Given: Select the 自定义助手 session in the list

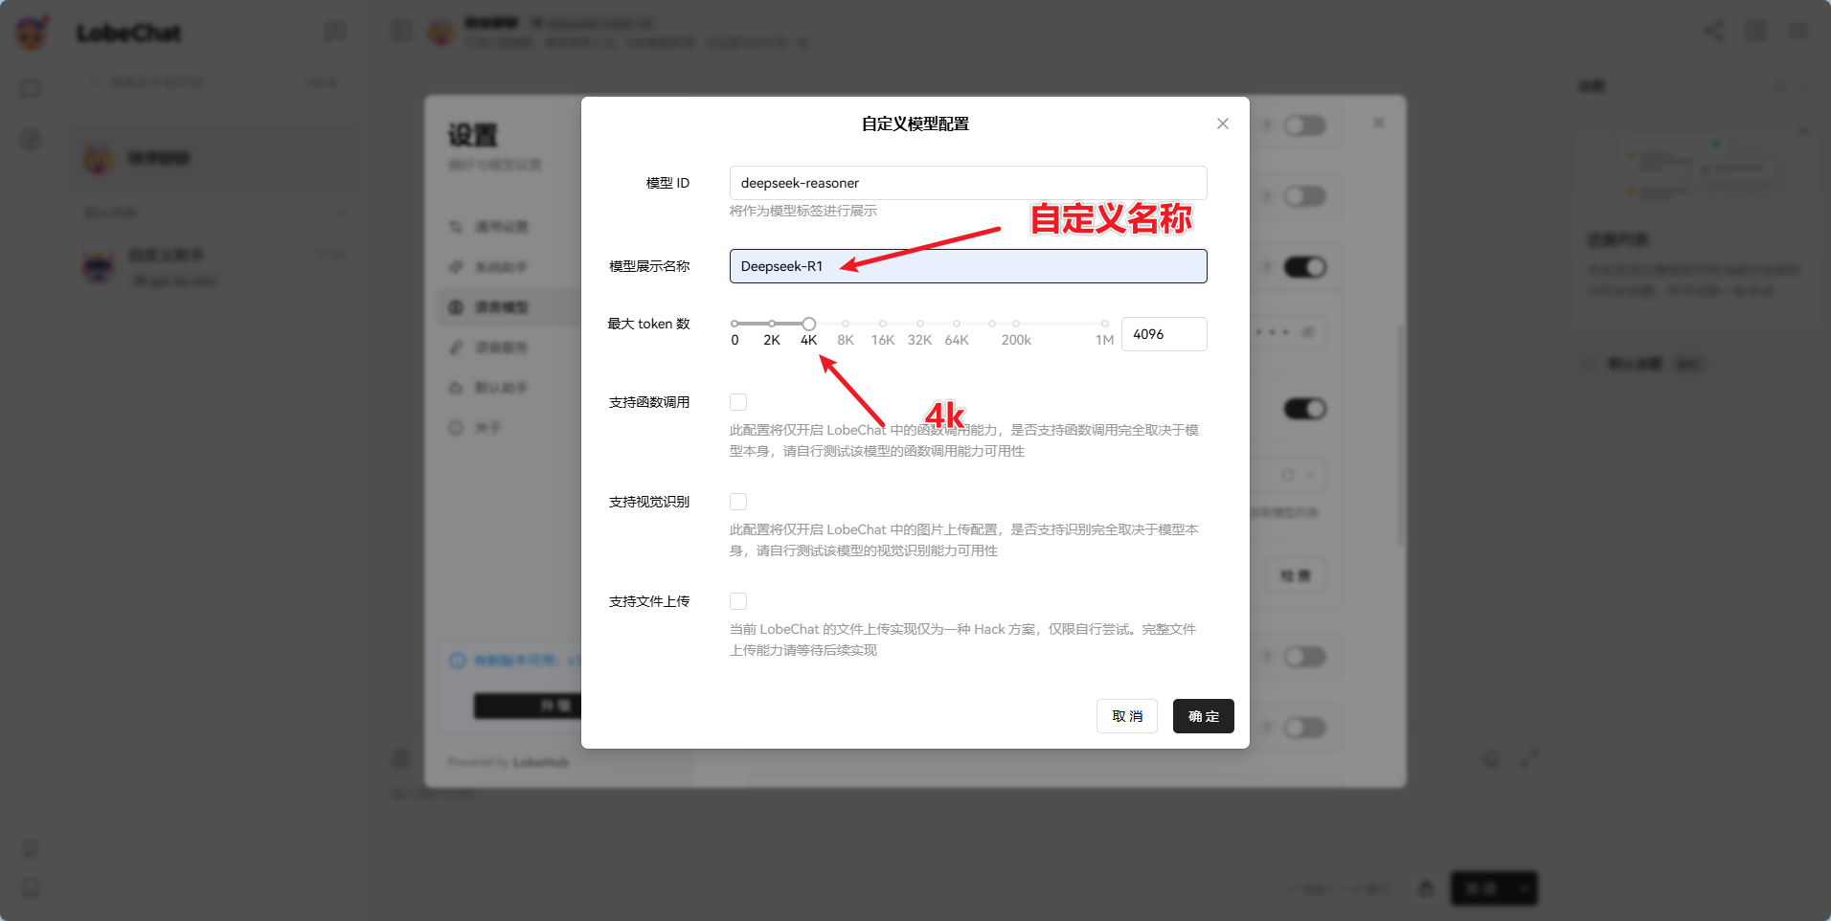Looking at the screenshot, I should pyautogui.click(x=215, y=267).
